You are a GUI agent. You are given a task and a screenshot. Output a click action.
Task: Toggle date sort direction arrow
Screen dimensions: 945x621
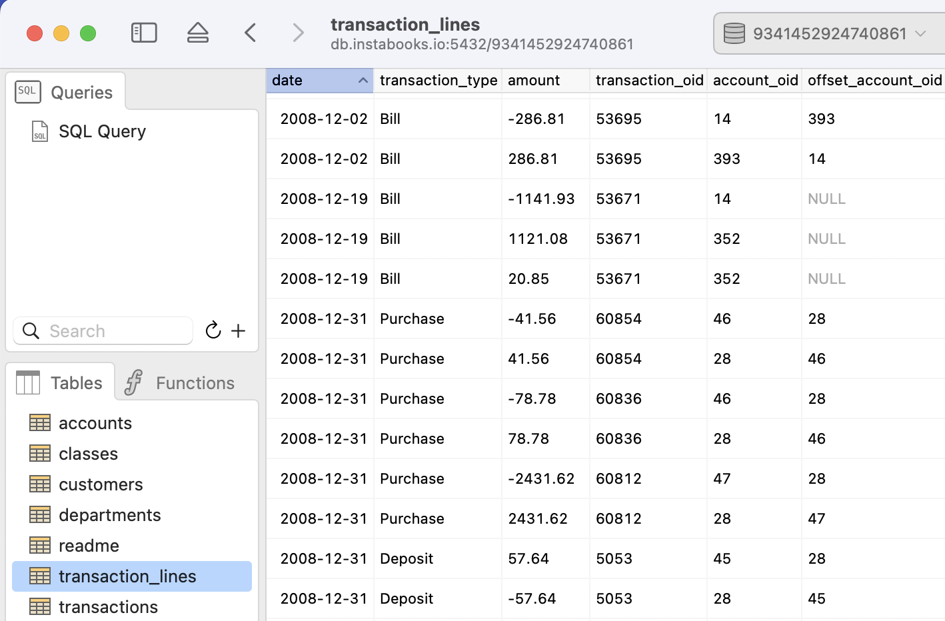point(363,81)
